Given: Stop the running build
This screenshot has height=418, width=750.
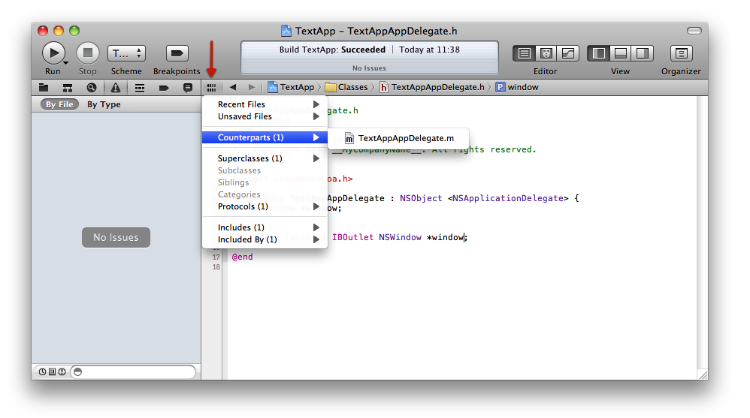Looking at the screenshot, I should (x=87, y=53).
